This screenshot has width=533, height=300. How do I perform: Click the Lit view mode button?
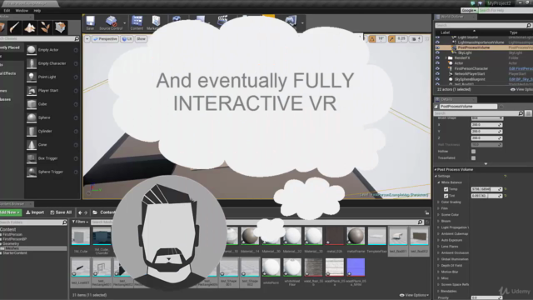click(127, 39)
